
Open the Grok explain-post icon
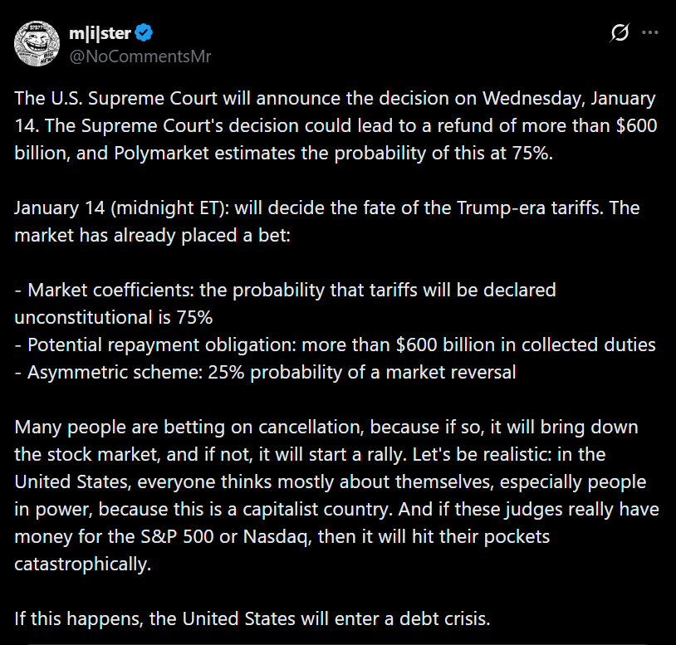coord(620,33)
